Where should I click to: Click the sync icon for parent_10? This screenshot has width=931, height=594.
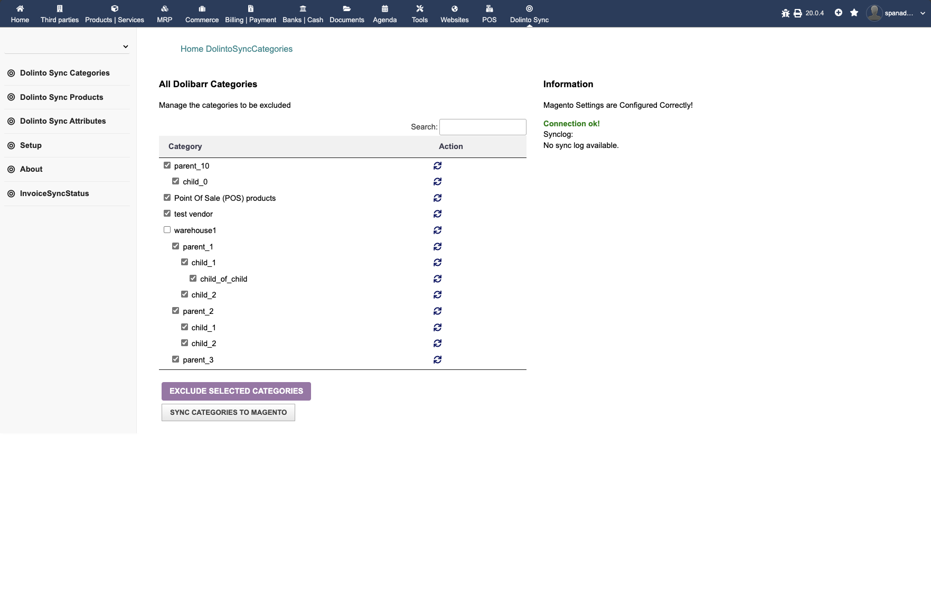pos(437,166)
